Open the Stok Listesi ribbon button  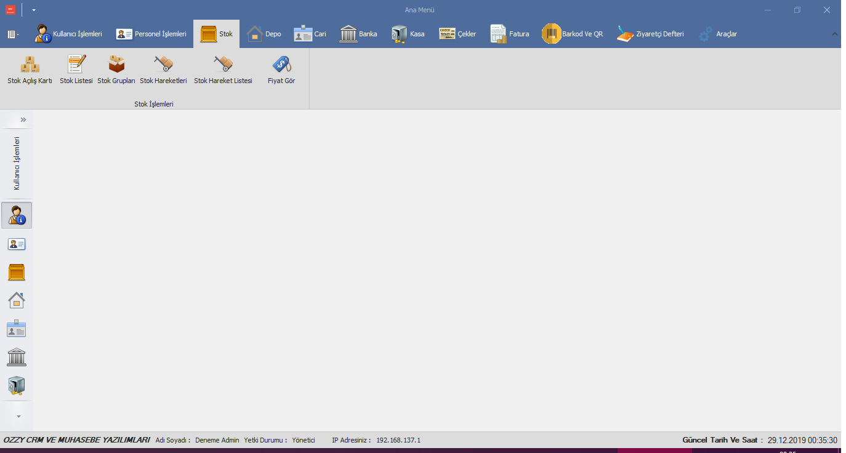pos(76,70)
